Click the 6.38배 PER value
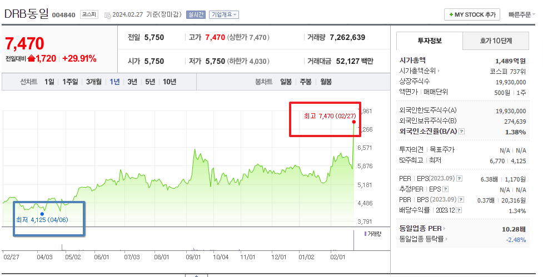The image size is (543, 277). 489,179
